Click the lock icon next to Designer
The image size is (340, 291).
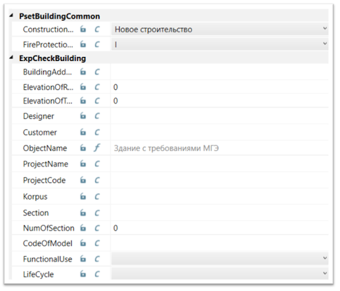click(x=83, y=116)
